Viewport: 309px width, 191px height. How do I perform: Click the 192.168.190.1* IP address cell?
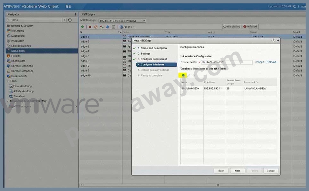213,88
